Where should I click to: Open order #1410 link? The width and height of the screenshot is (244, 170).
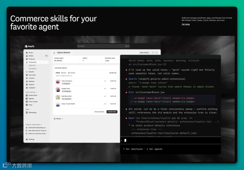click(58, 73)
